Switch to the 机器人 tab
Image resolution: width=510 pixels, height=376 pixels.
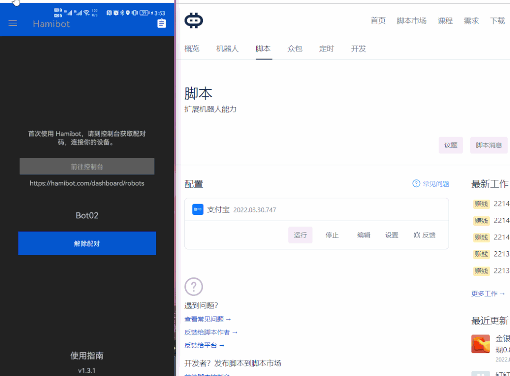coord(227,49)
